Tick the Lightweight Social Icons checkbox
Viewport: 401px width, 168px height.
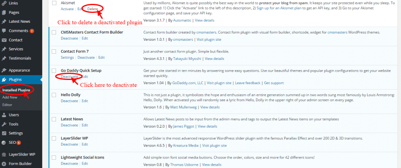click(54, 157)
